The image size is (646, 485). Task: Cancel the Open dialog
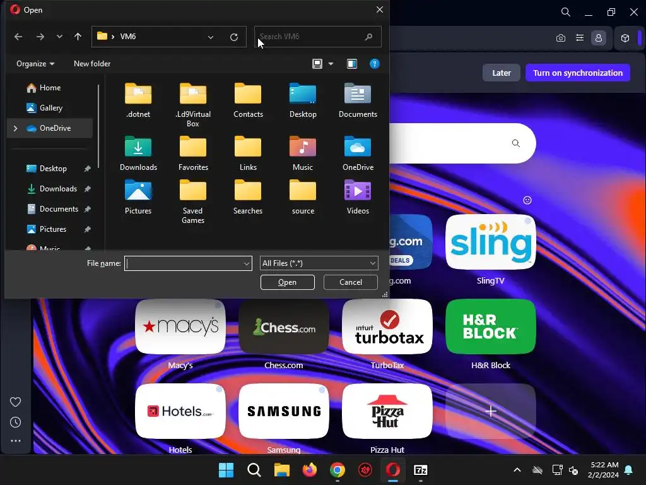pyautogui.click(x=351, y=282)
